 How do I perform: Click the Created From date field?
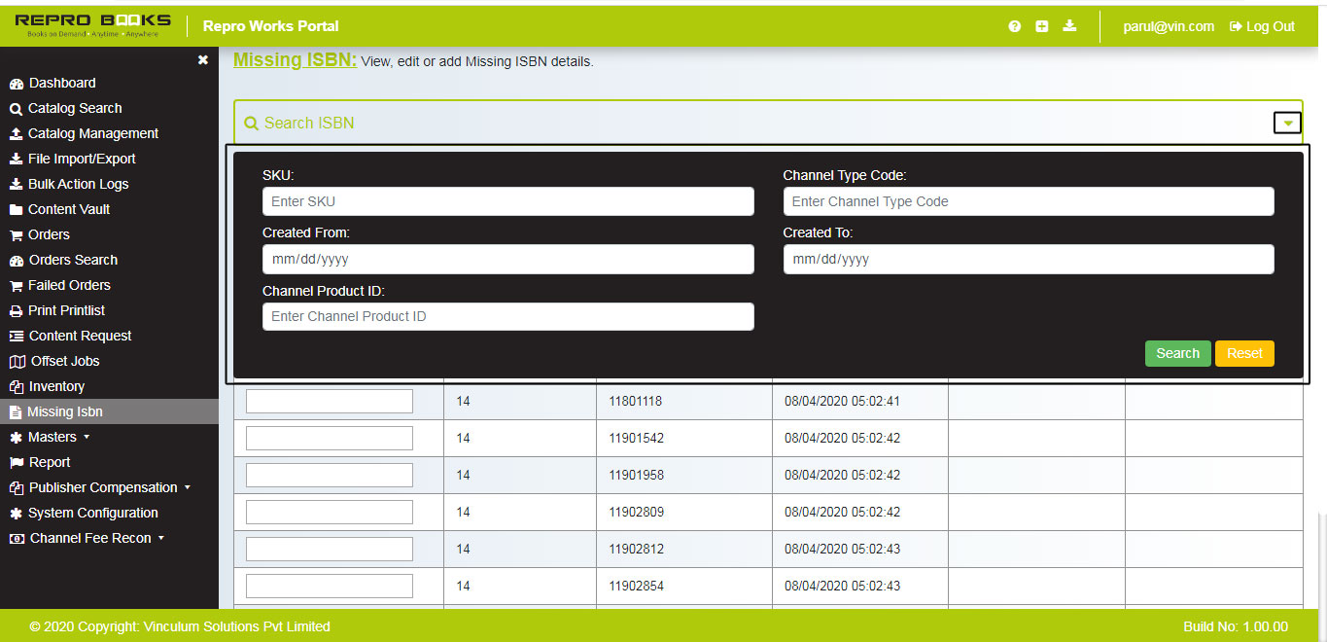pos(507,259)
